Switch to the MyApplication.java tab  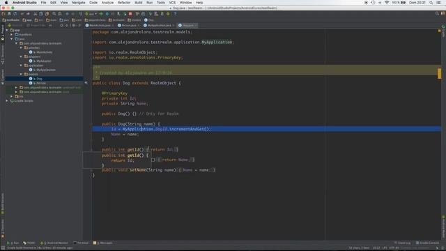pyautogui.click(x=159, y=25)
